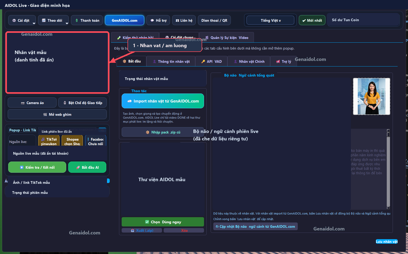
Task: Open the Tiếng Việt language dropdown
Action: 270,20
